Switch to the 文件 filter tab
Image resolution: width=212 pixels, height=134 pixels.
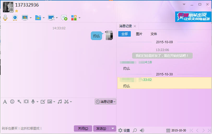154,34
